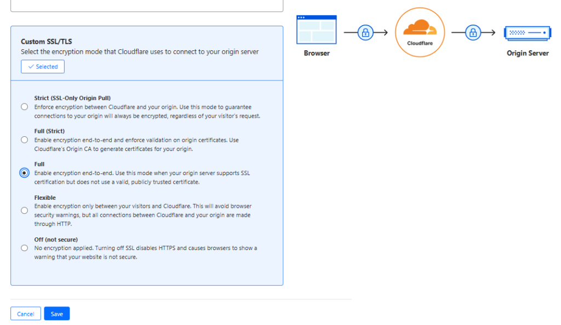561x325 pixels.
Task: Click the 'Full (Strict)' option title
Action: click(49, 131)
